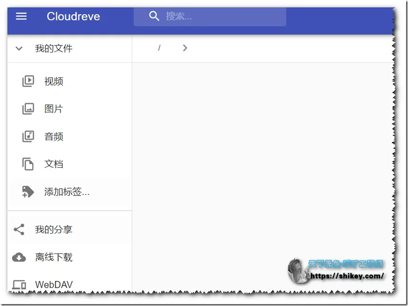This screenshot has width=408, height=306.
Task: Open 我的分享 page
Action: (54, 229)
